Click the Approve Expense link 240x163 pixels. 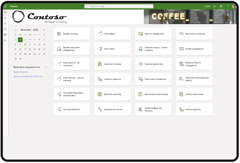pyautogui.click(x=21, y=72)
